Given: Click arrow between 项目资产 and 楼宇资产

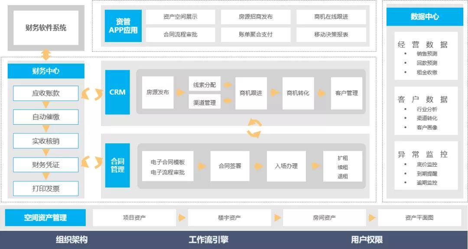Looking at the screenshot, I should point(182,218).
